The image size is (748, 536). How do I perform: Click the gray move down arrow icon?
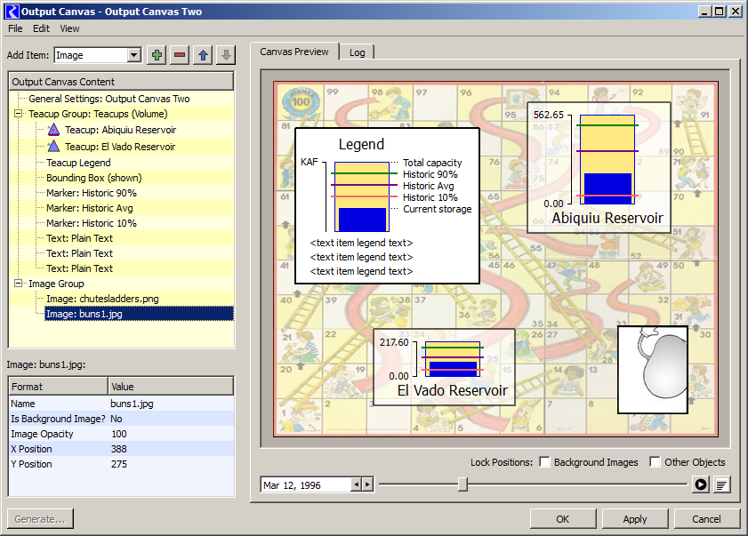point(226,55)
